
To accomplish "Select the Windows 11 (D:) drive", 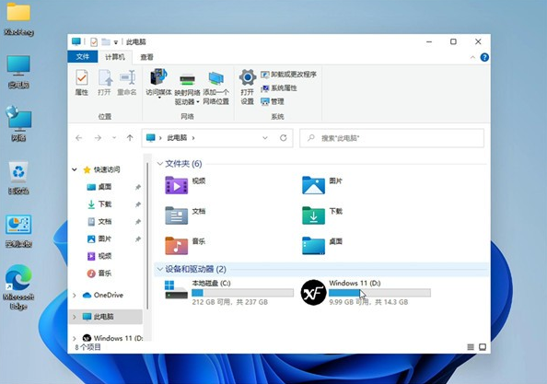I will point(366,292).
